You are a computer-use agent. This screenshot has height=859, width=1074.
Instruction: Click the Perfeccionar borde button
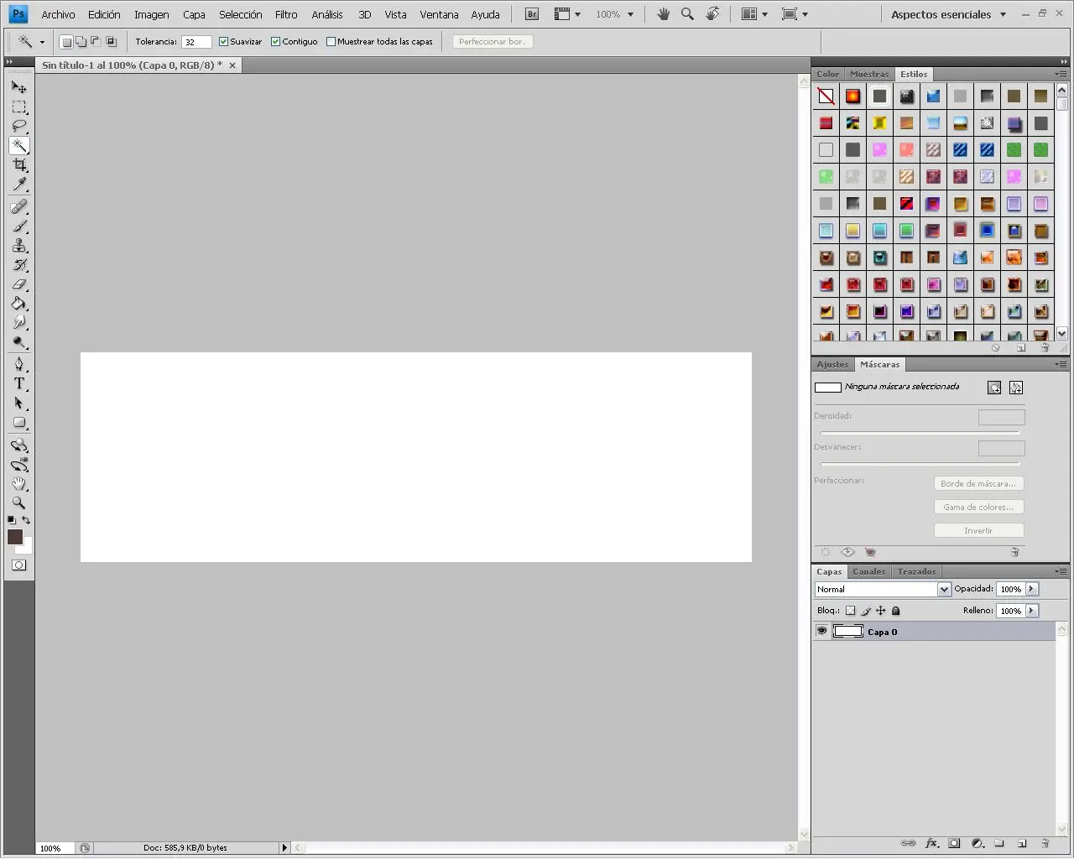coord(493,42)
